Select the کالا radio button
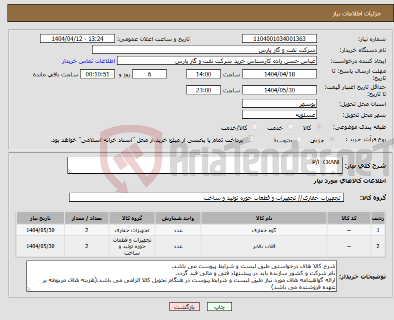Screen dimensions: 394x320 318,127
